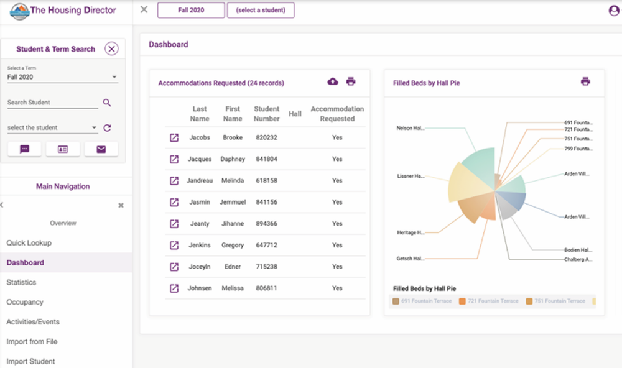
Task: Open Occupancy navigation item
Action: [25, 302]
